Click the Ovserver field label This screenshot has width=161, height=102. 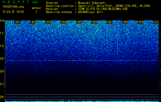tap(52, 3)
